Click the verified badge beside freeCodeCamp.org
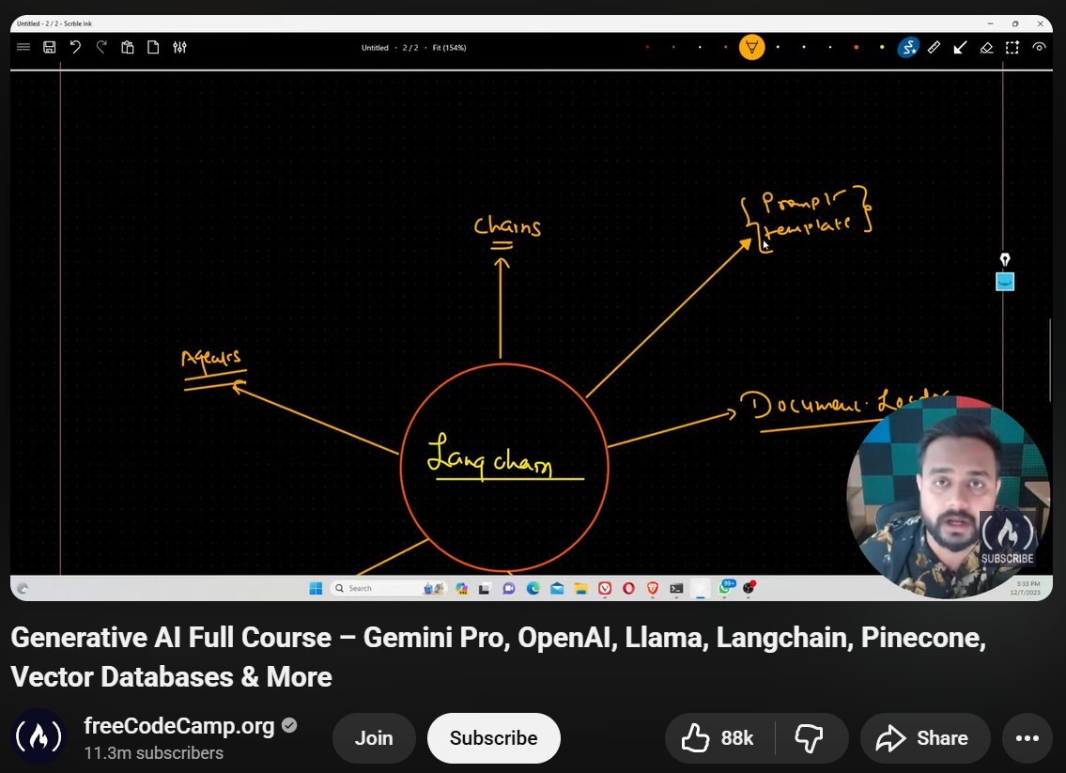This screenshot has width=1066, height=773. click(289, 725)
